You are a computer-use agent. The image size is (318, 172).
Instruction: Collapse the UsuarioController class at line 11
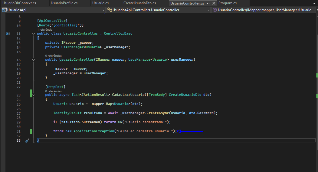(34, 34)
